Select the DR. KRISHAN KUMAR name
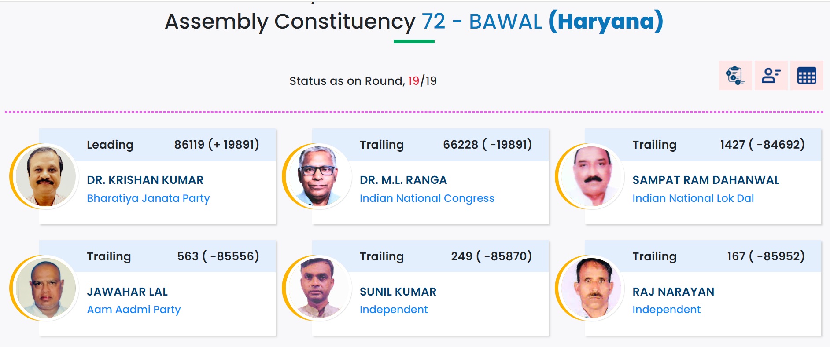 coord(145,180)
